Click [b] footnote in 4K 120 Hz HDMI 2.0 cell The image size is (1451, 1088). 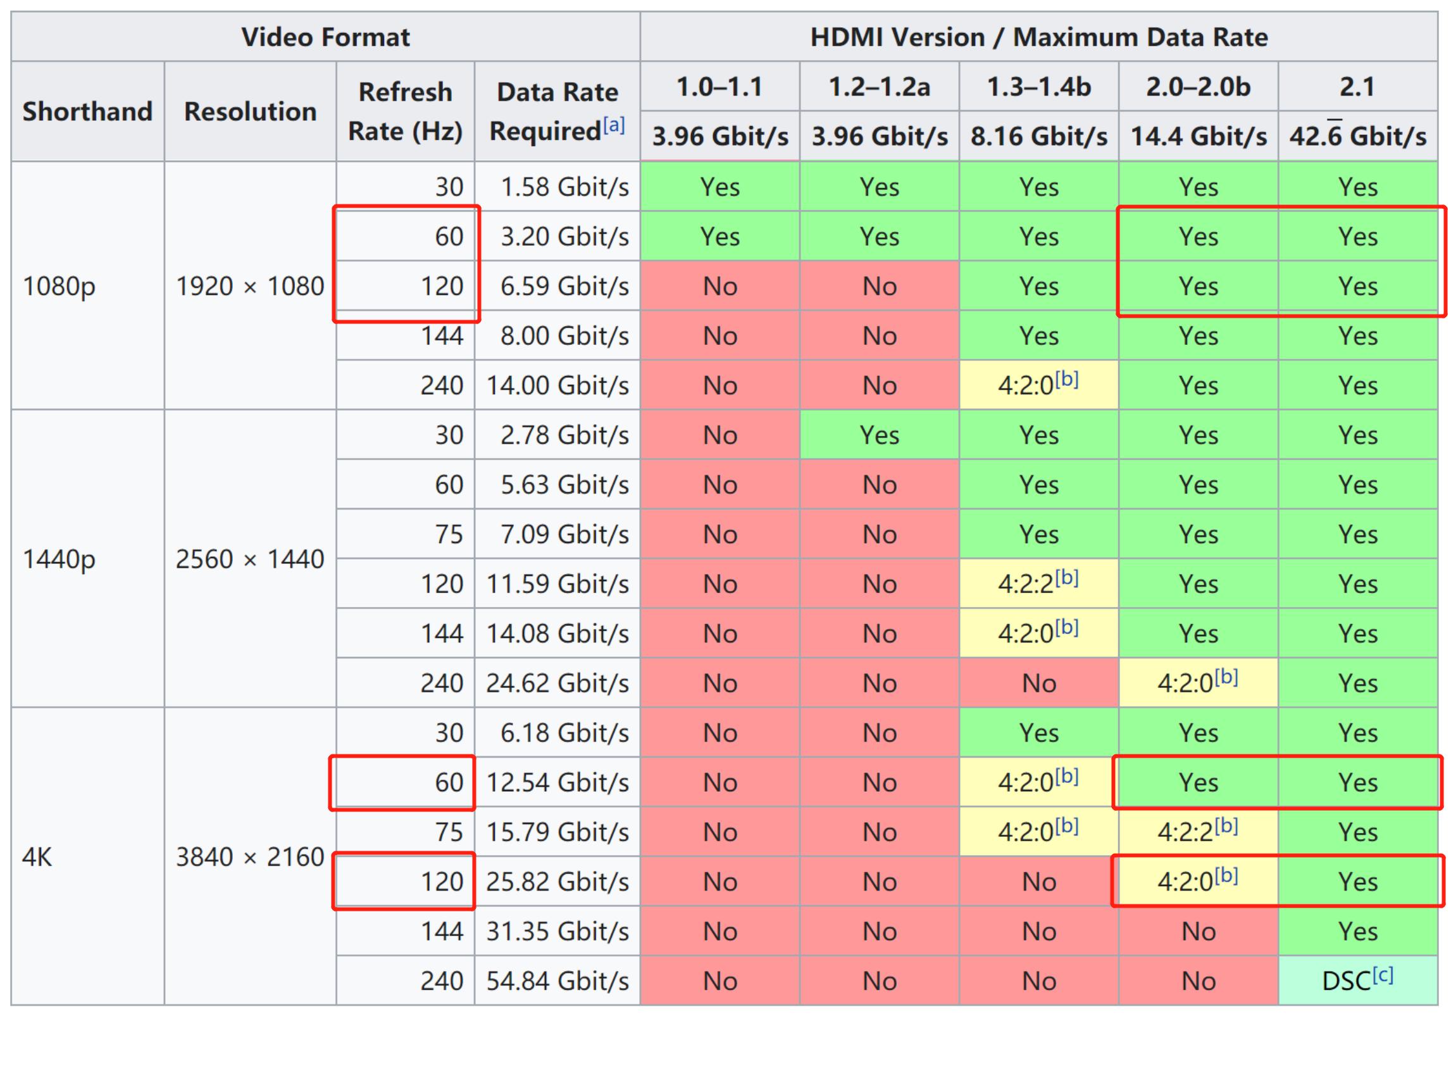pyautogui.click(x=1226, y=875)
